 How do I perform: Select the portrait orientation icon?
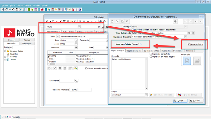click(x=187, y=61)
